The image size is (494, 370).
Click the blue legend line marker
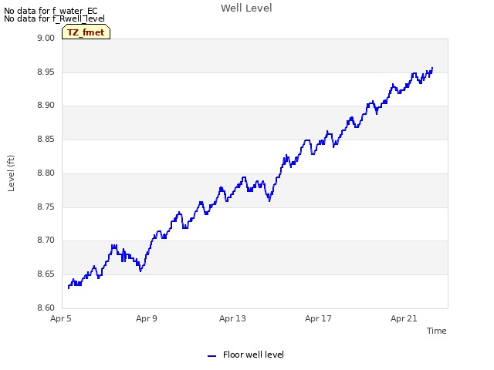(211, 356)
